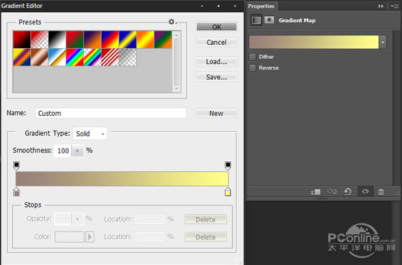
Task: Select the layer mask icon in Properties
Action: 269,19
